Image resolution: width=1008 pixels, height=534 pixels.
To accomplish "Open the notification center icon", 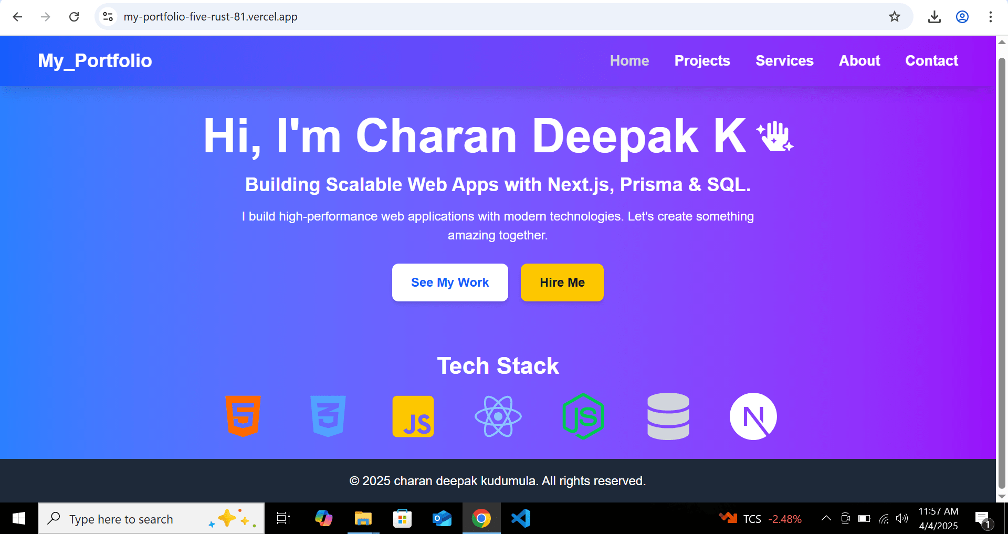I will coord(983,519).
